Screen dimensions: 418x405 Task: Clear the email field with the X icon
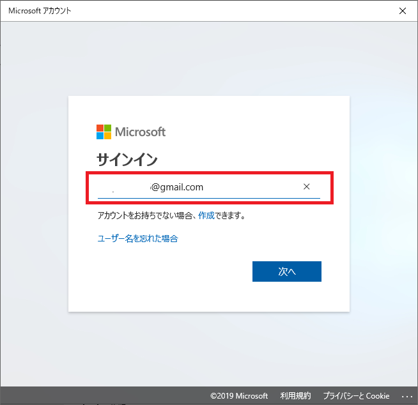306,187
